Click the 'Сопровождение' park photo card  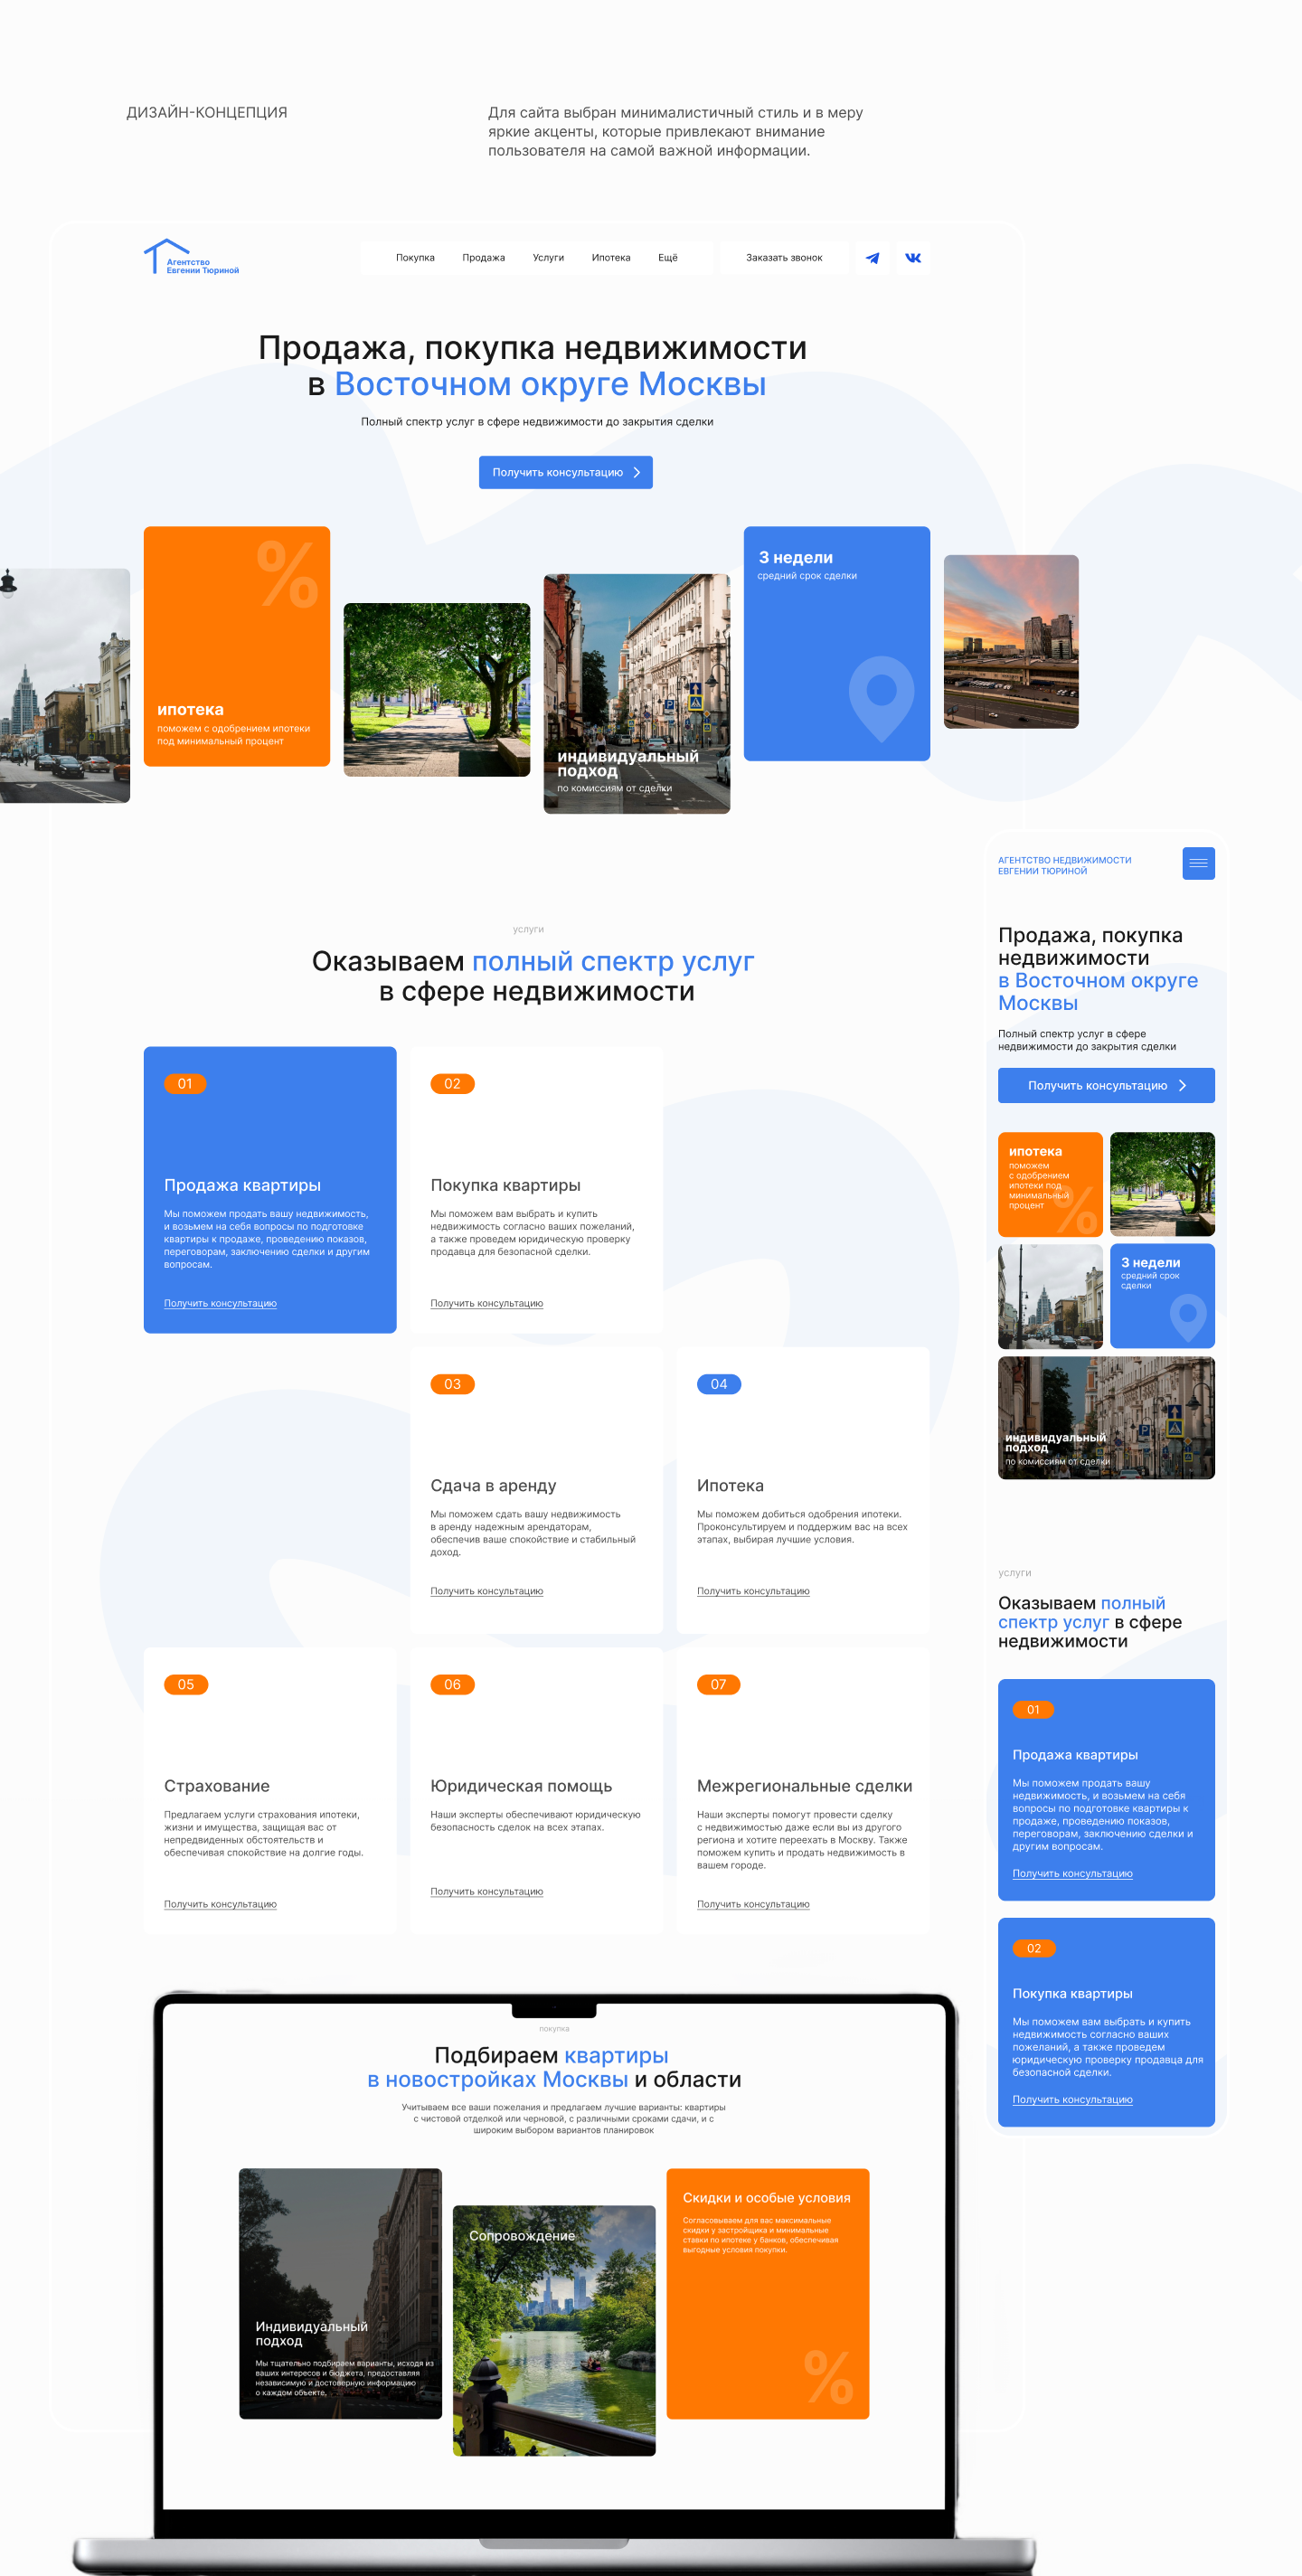554,2329
